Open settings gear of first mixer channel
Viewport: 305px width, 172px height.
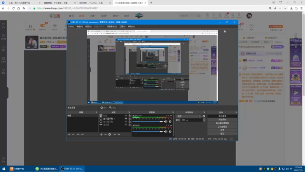170,122
